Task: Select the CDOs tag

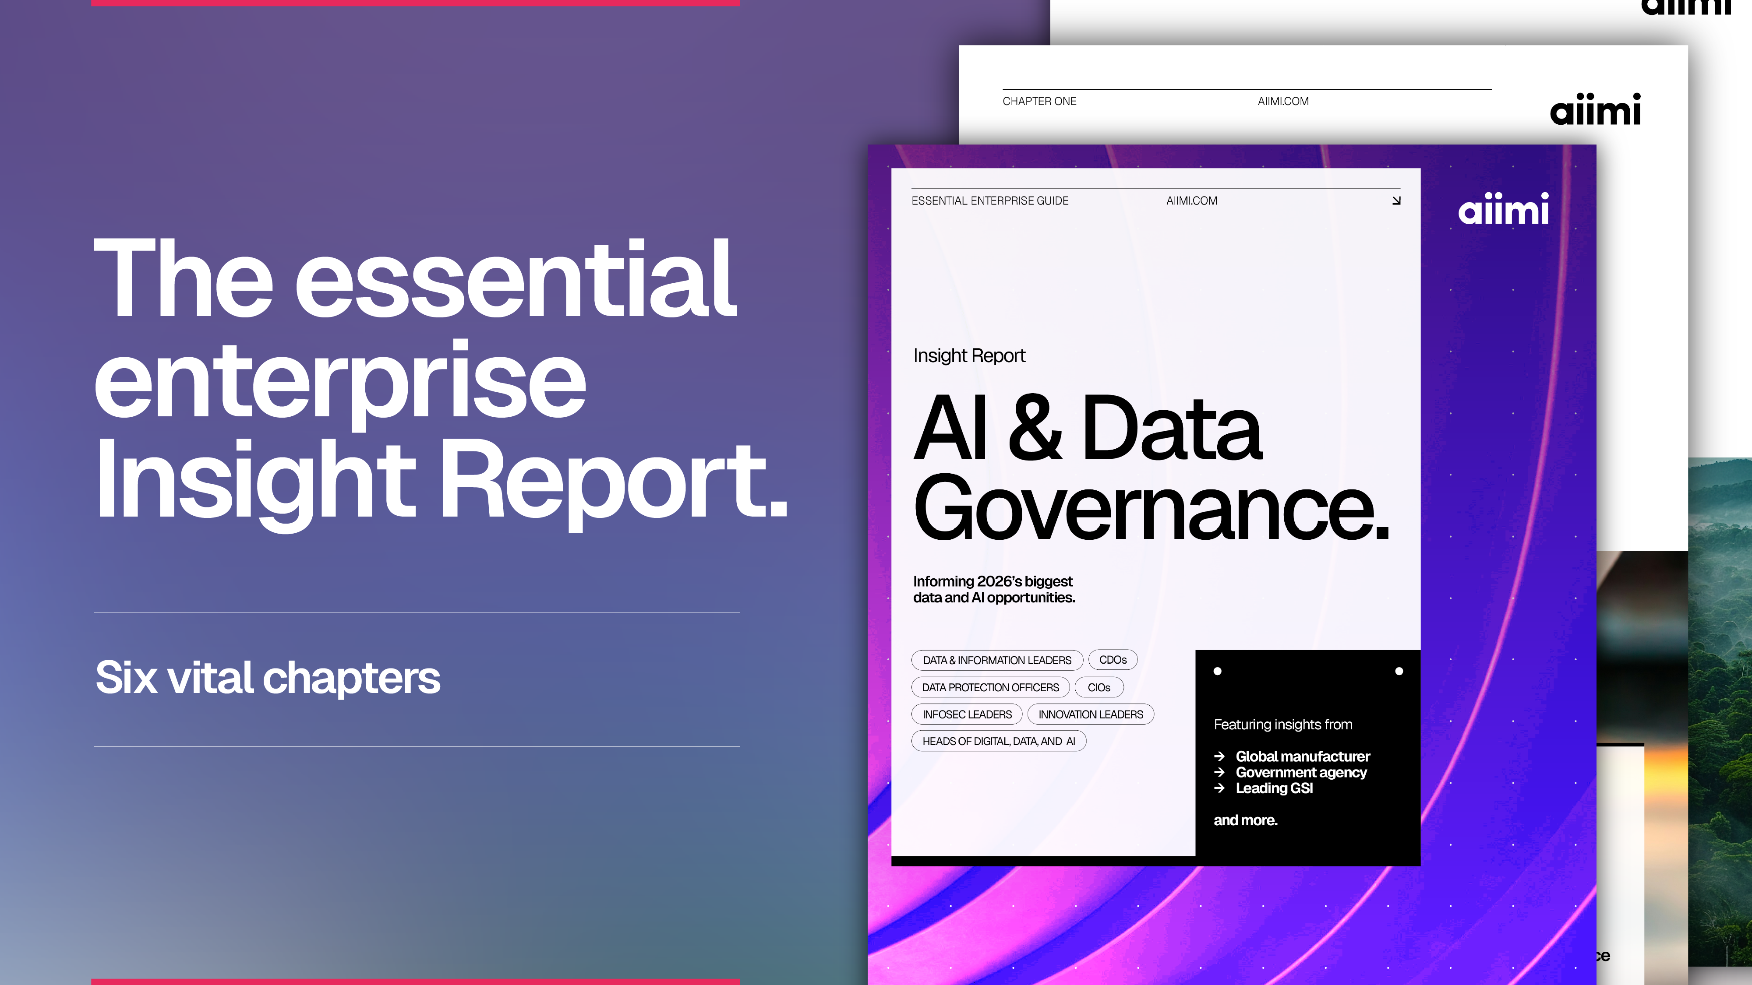Action: (1113, 659)
